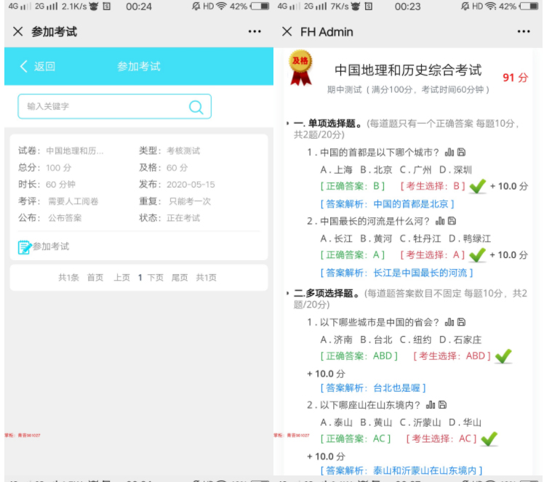
Task: Click green checkmark beside 考生选择: AC
Action: (x=489, y=439)
